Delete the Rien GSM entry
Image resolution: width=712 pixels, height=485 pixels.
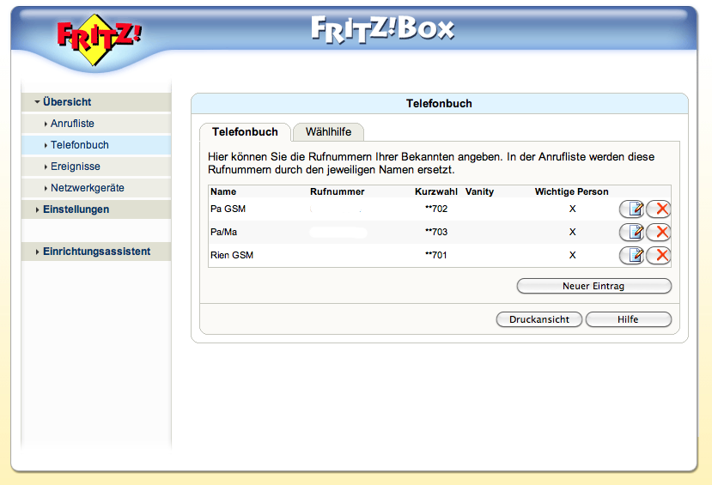[x=659, y=256]
